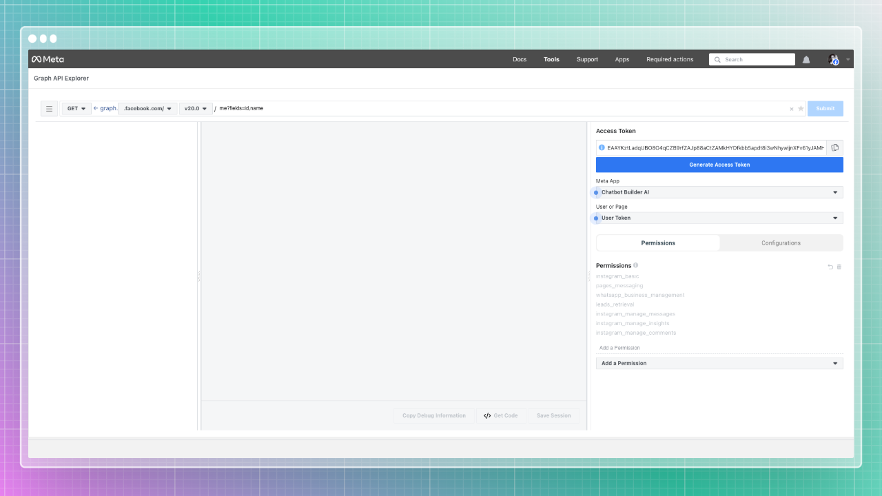This screenshot has width=882, height=496.
Task: Open the user profile avatar menu
Action: [x=834, y=59]
